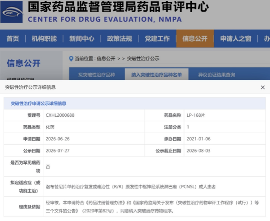Open the highlighted 信息公开 menu item
This screenshot has width=270, height=221.
pos(195,39)
